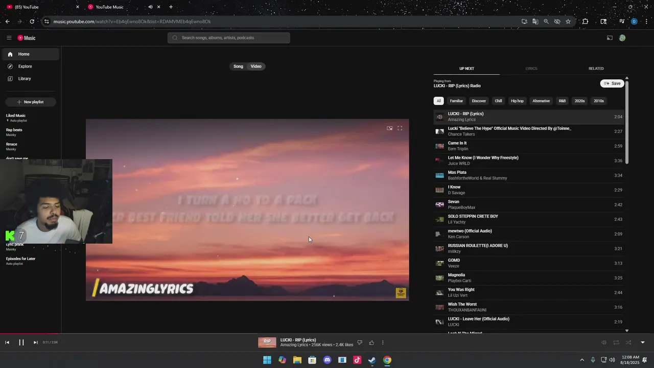Click the queue panel scrollbar
Viewport: 654px width, 368px height.
[627, 123]
